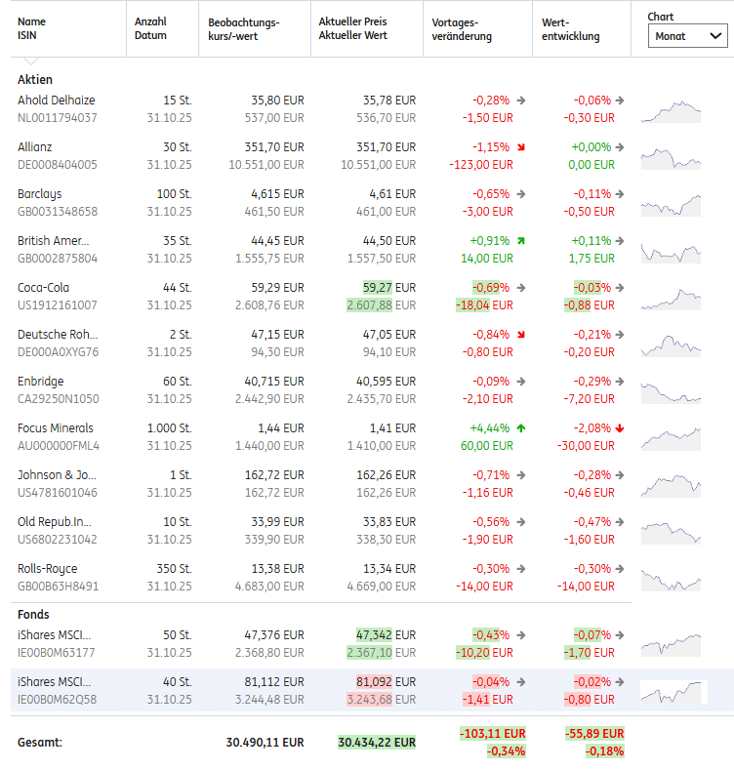Click the Coca-Cola Vortagesveränderung gray arrow
This screenshot has width=734, height=770.
point(521,288)
